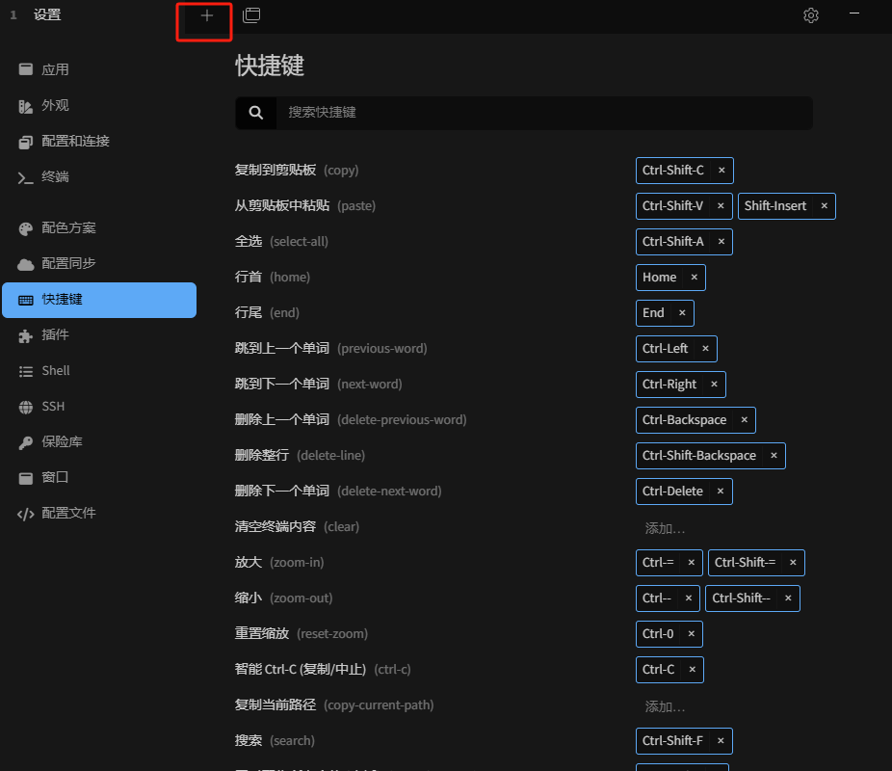Screen dimensions: 892x771
Task: Open 保险库 (Vault) section
Action: [62, 441]
